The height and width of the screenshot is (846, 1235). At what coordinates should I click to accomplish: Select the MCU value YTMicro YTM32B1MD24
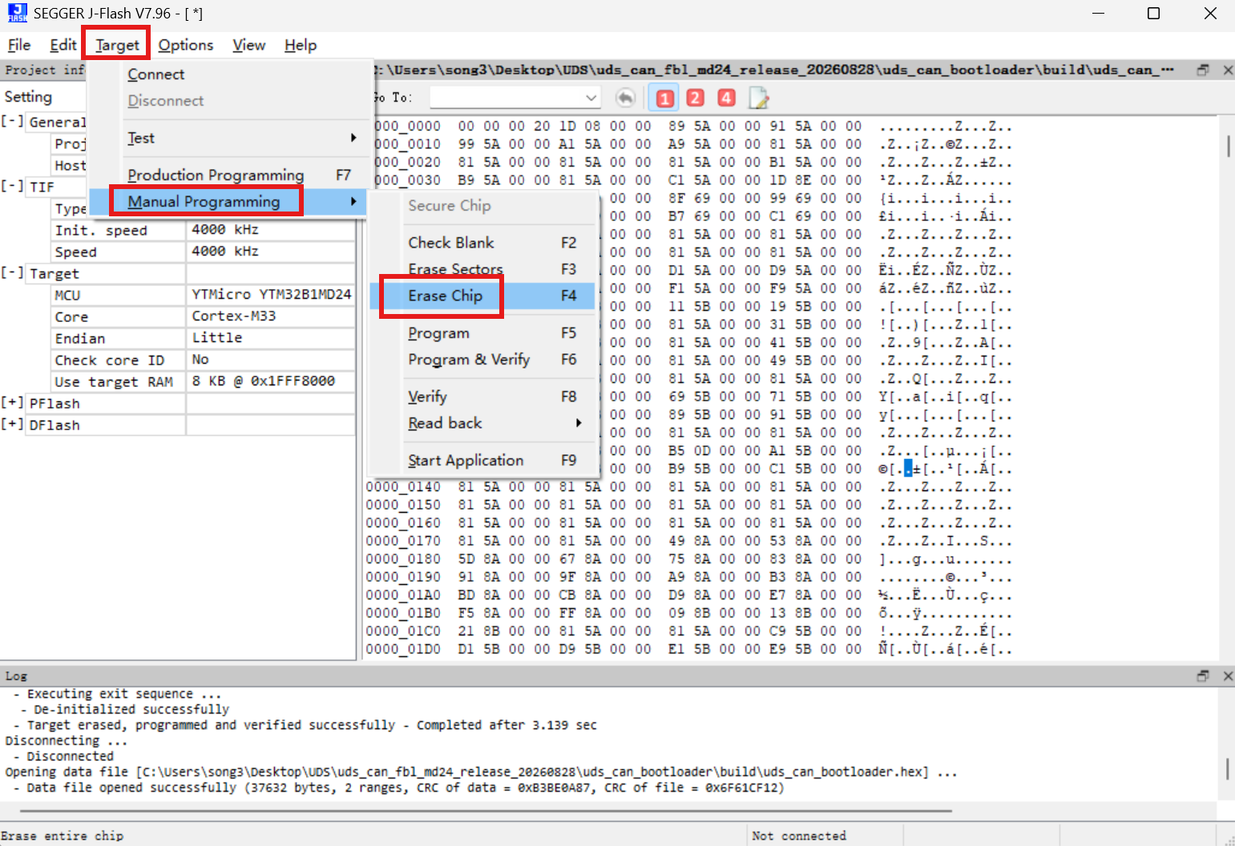[x=271, y=295]
